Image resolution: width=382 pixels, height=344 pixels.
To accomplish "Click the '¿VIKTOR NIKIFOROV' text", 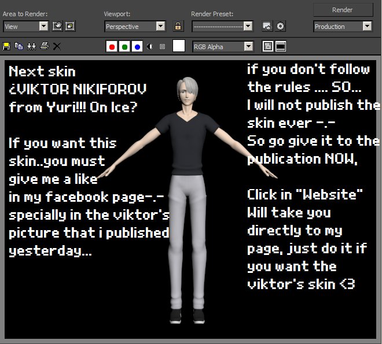I will 78,89.
